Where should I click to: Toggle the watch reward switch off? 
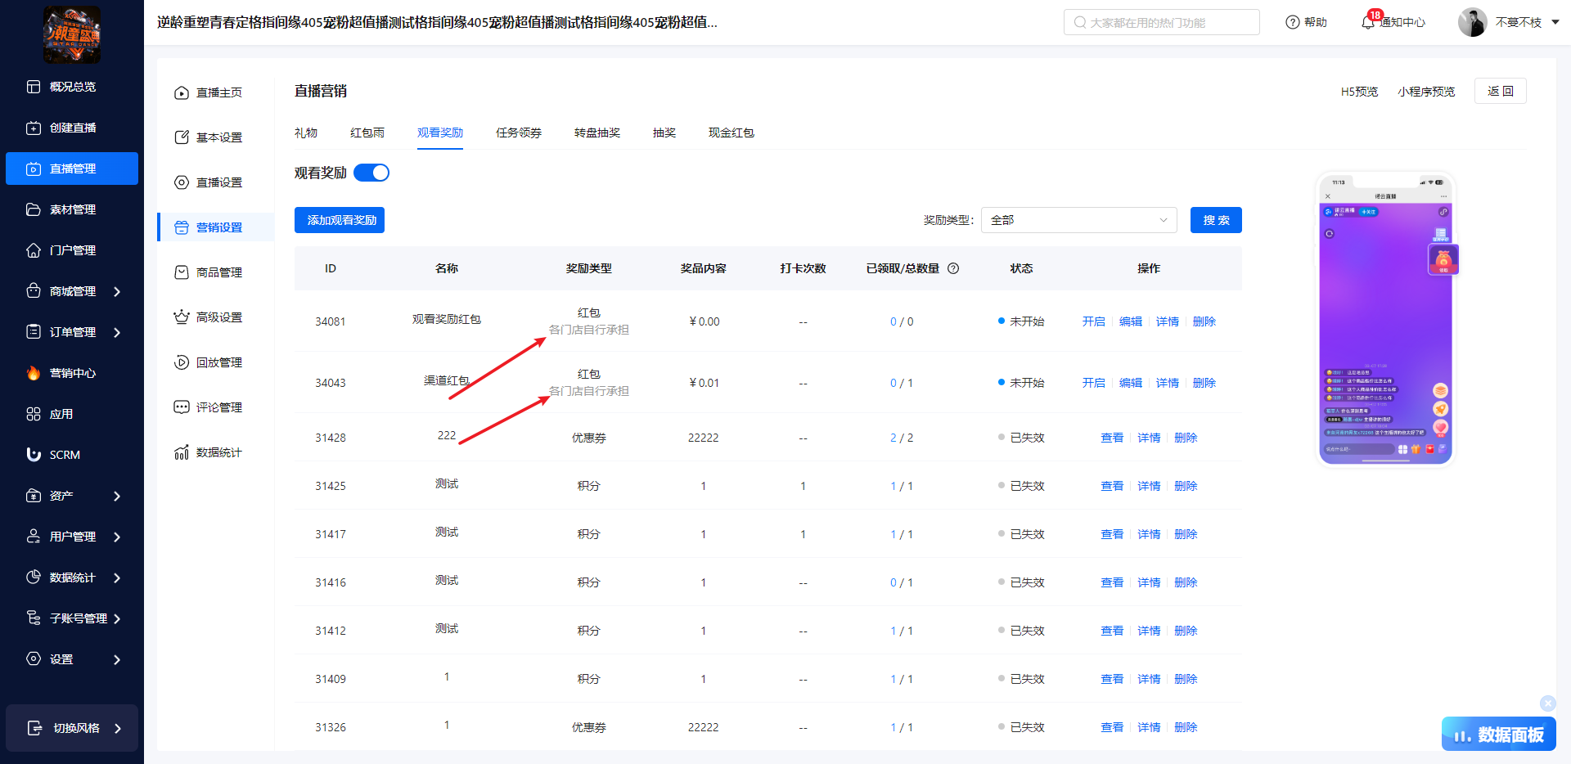371,173
